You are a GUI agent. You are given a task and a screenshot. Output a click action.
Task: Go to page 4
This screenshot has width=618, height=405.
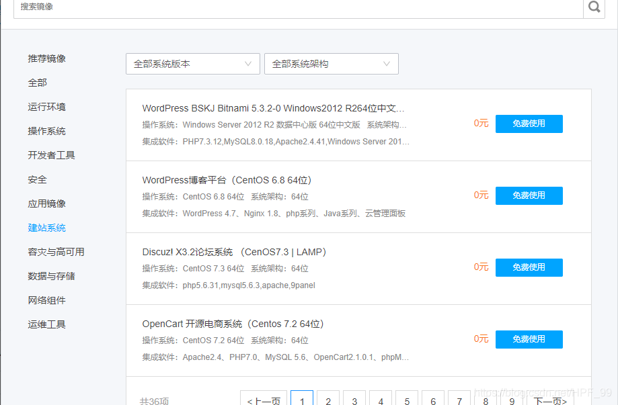pos(381,398)
